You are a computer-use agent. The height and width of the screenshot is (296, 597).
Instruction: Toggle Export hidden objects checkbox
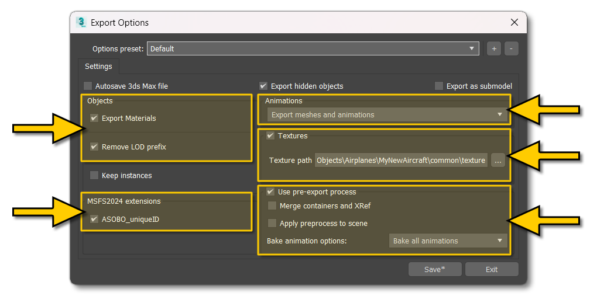[263, 86]
